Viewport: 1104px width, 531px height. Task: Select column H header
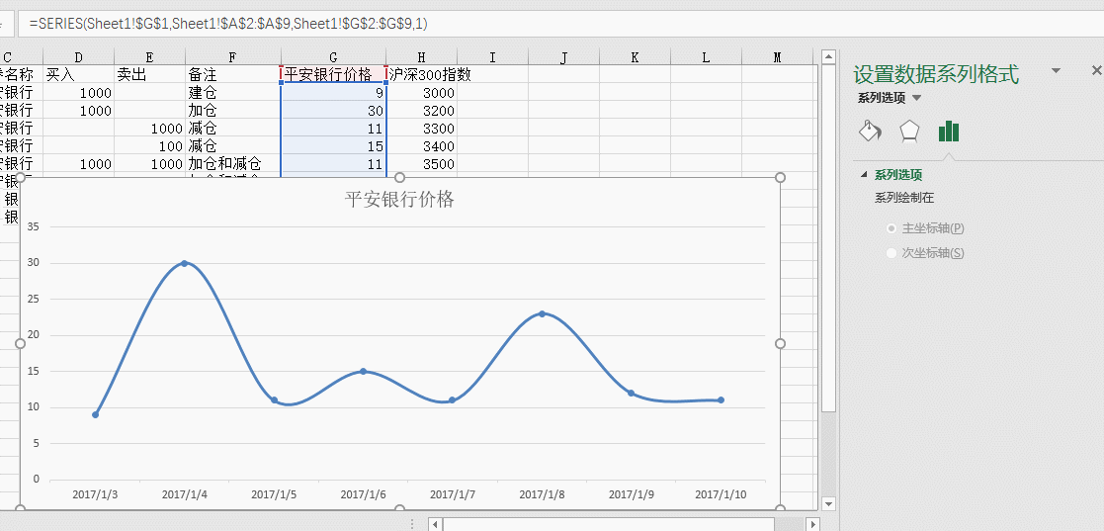pyautogui.click(x=422, y=57)
